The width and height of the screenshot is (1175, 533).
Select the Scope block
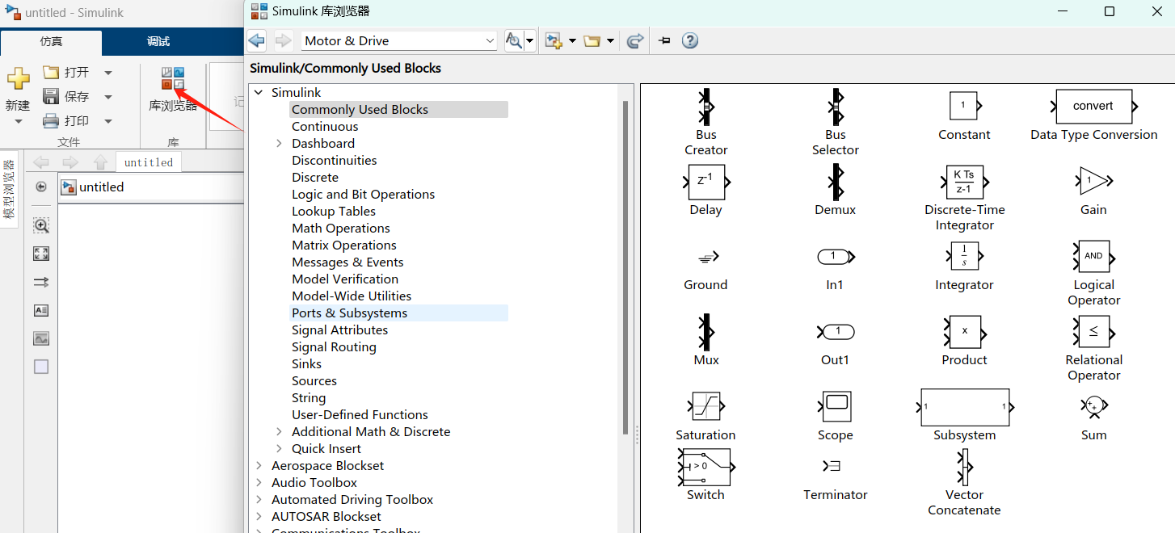(x=836, y=406)
